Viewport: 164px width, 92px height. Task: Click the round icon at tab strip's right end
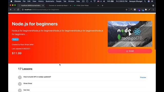tap(153, 6)
